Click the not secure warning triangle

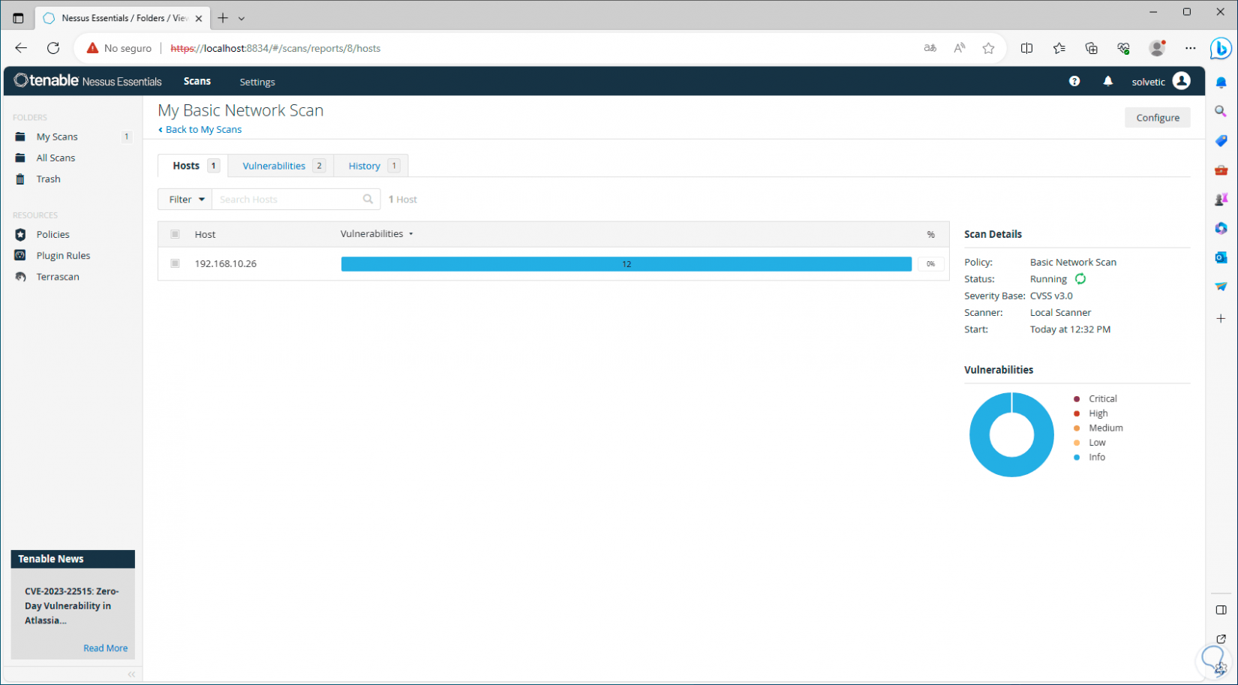point(92,48)
